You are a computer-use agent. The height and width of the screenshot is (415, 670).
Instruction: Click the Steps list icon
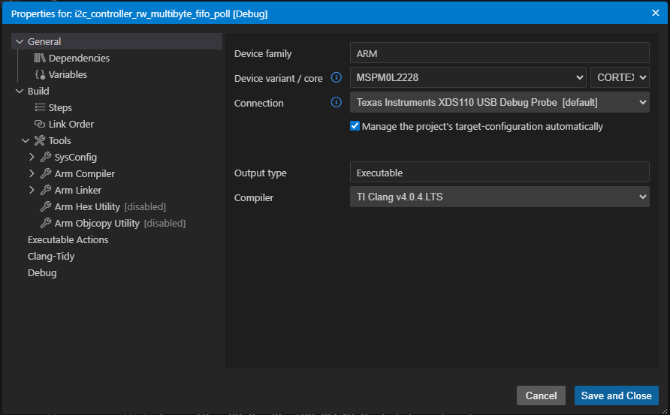click(x=40, y=107)
